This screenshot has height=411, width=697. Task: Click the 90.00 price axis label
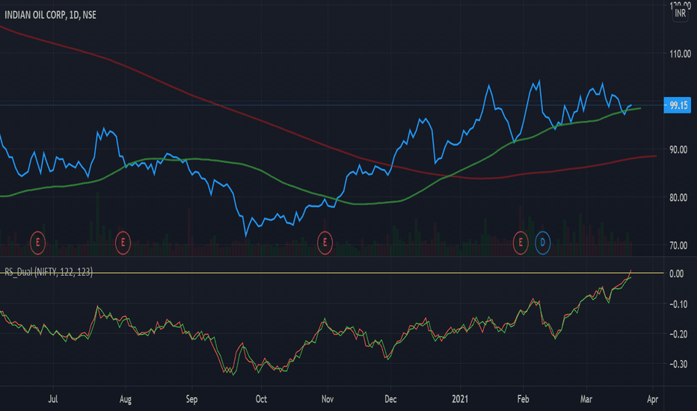pos(678,149)
